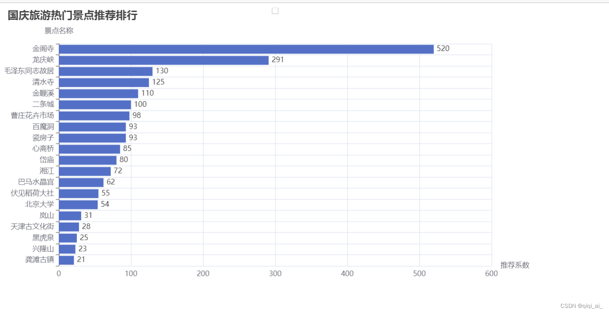The image size is (609, 313).
Task: Click the 毛泽东同志故居 axis label
Action: click(x=29, y=71)
